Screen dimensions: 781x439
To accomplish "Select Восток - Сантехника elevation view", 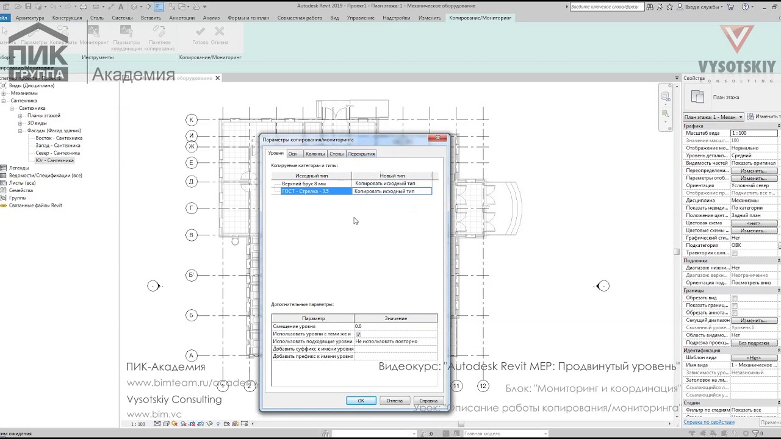I will pyautogui.click(x=59, y=138).
